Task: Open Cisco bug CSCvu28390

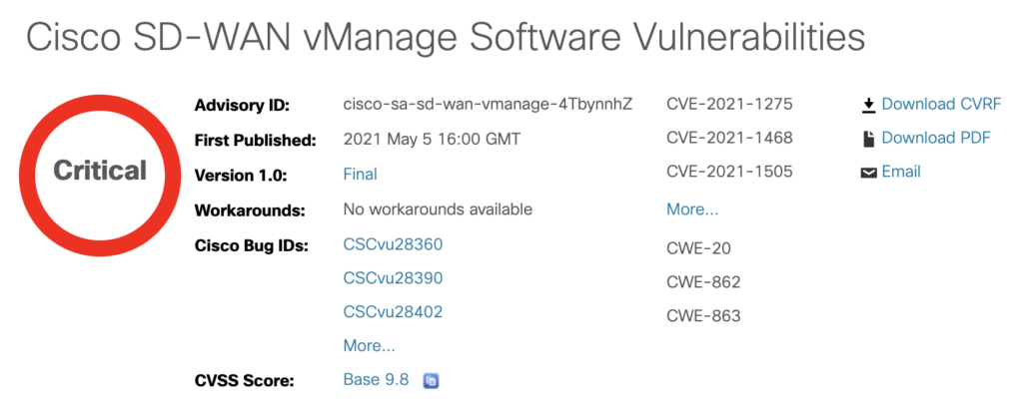Action: [x=393, y=277]
